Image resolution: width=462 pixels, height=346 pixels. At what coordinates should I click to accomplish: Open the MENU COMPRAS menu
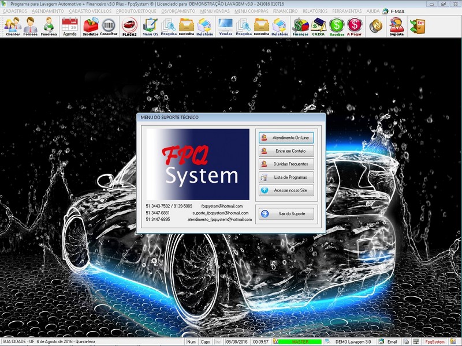[x=251, y=11]
